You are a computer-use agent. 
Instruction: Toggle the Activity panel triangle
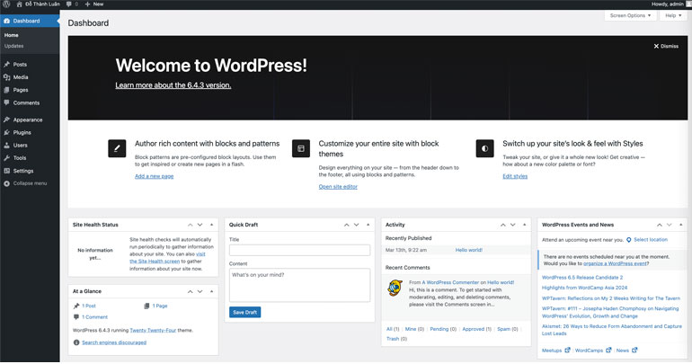524,225
